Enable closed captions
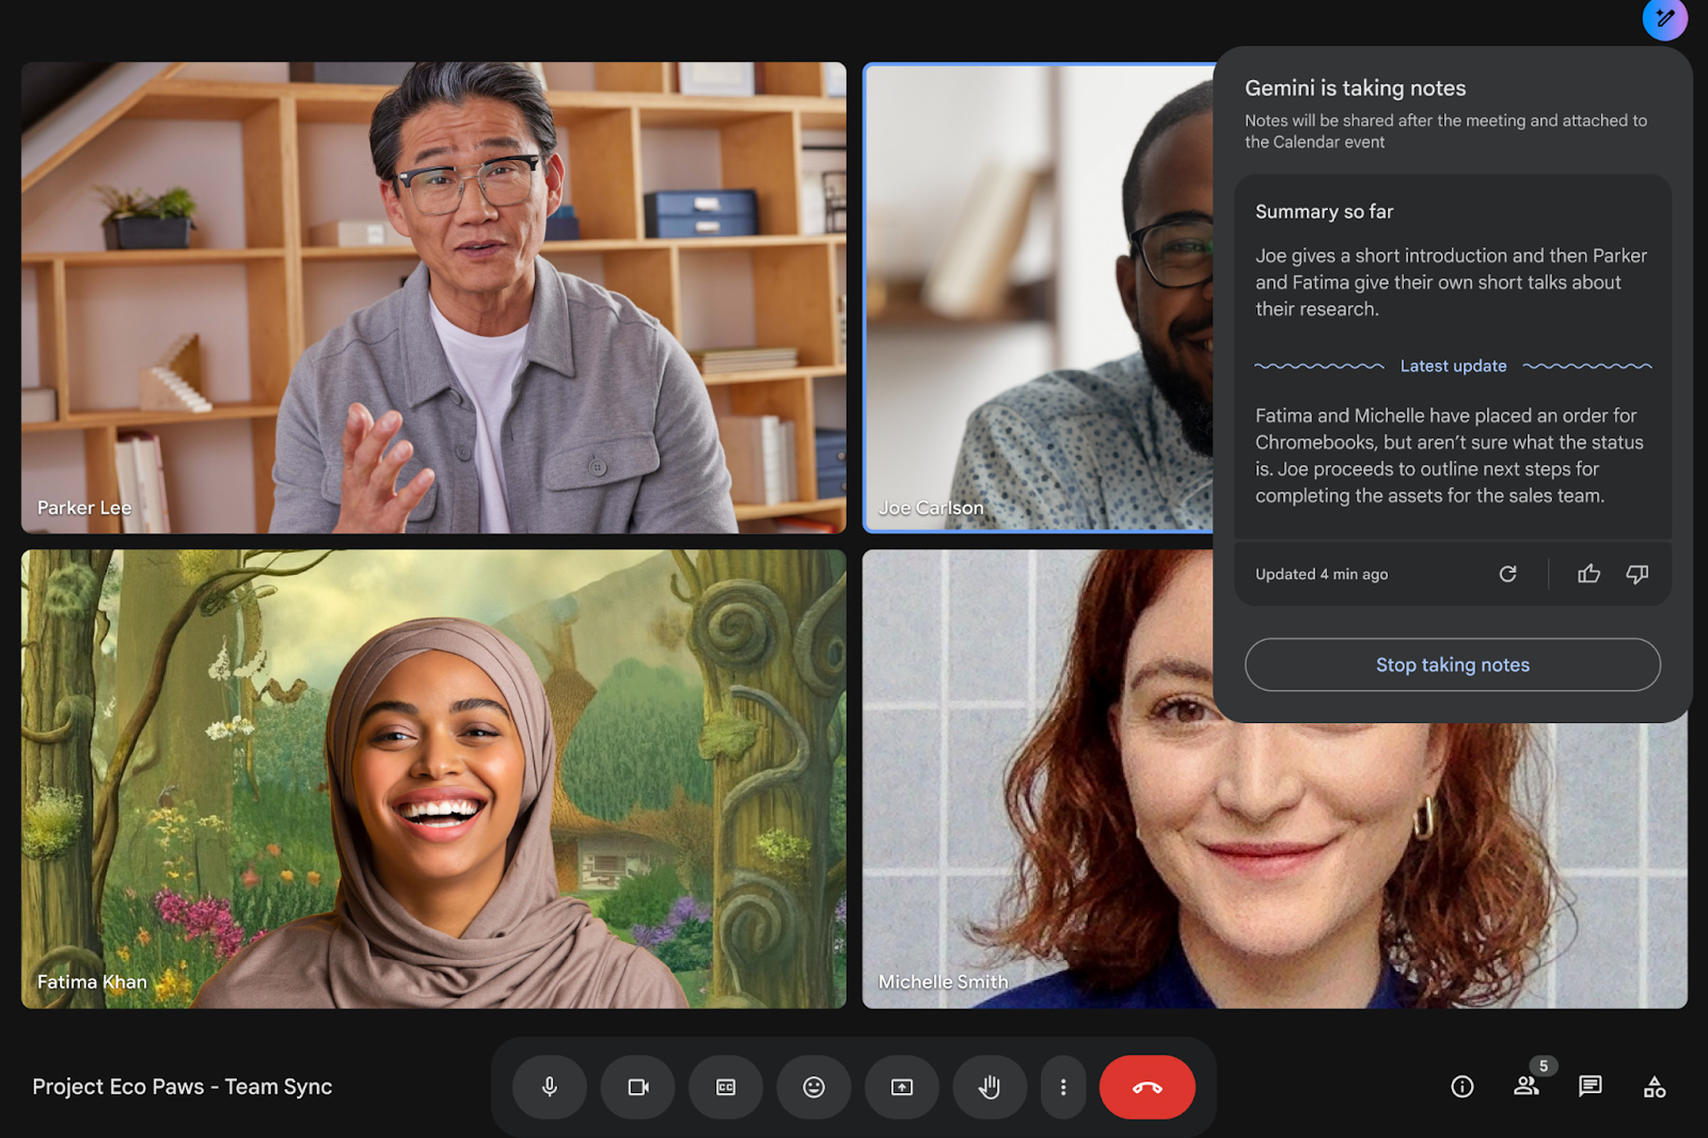The width and height of the screenshot is (1708, 1138). click(725, 1087)
